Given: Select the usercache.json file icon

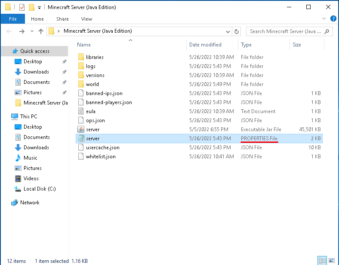Looking at the screenshot, I should (x=81, y=148).
